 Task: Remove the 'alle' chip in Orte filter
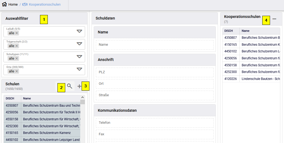[17, 71]
